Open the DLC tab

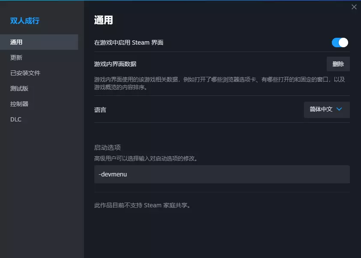(16, 119)
